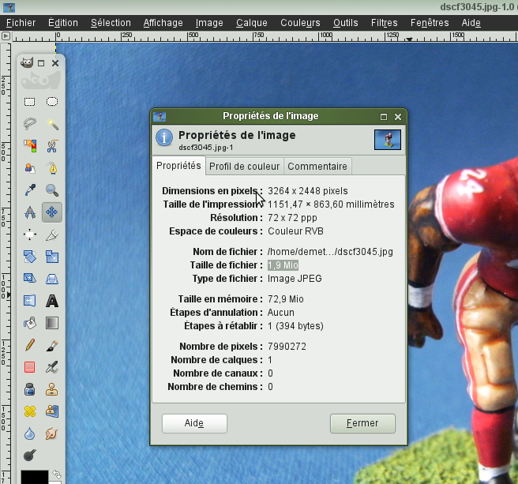Open the foreground color black swatch
Viewport: 518px width, 484px height.
click(x=35, y=477)
